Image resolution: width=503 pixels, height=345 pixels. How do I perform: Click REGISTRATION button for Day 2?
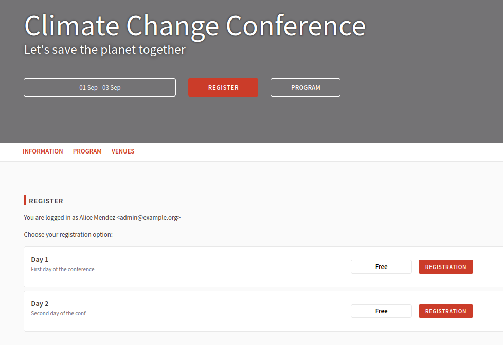[x=445, y=311]
